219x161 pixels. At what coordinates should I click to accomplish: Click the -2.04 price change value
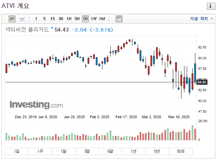[79, 30]
